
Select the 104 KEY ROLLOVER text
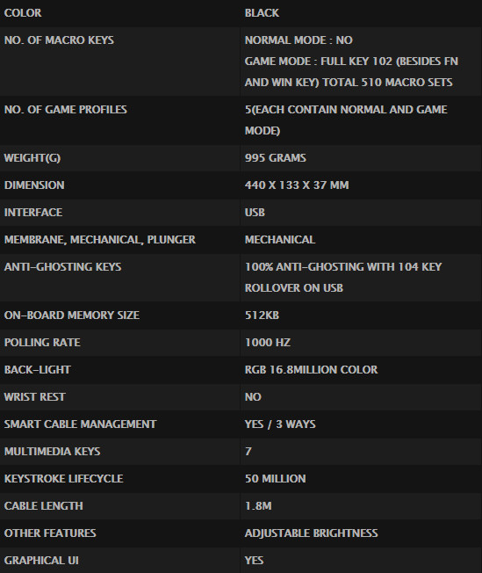pyautogui.click(x=343, y=278)
